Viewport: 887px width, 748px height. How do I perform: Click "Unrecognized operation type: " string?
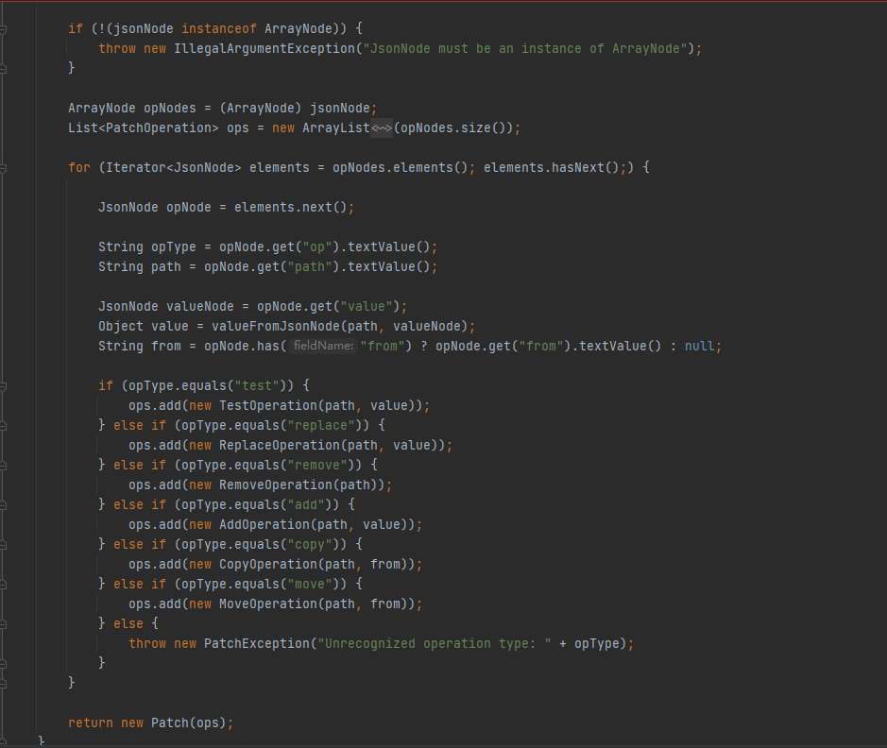point(435,643)
